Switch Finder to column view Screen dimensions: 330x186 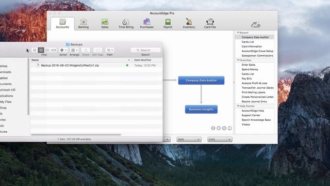[x=47, y=50]
